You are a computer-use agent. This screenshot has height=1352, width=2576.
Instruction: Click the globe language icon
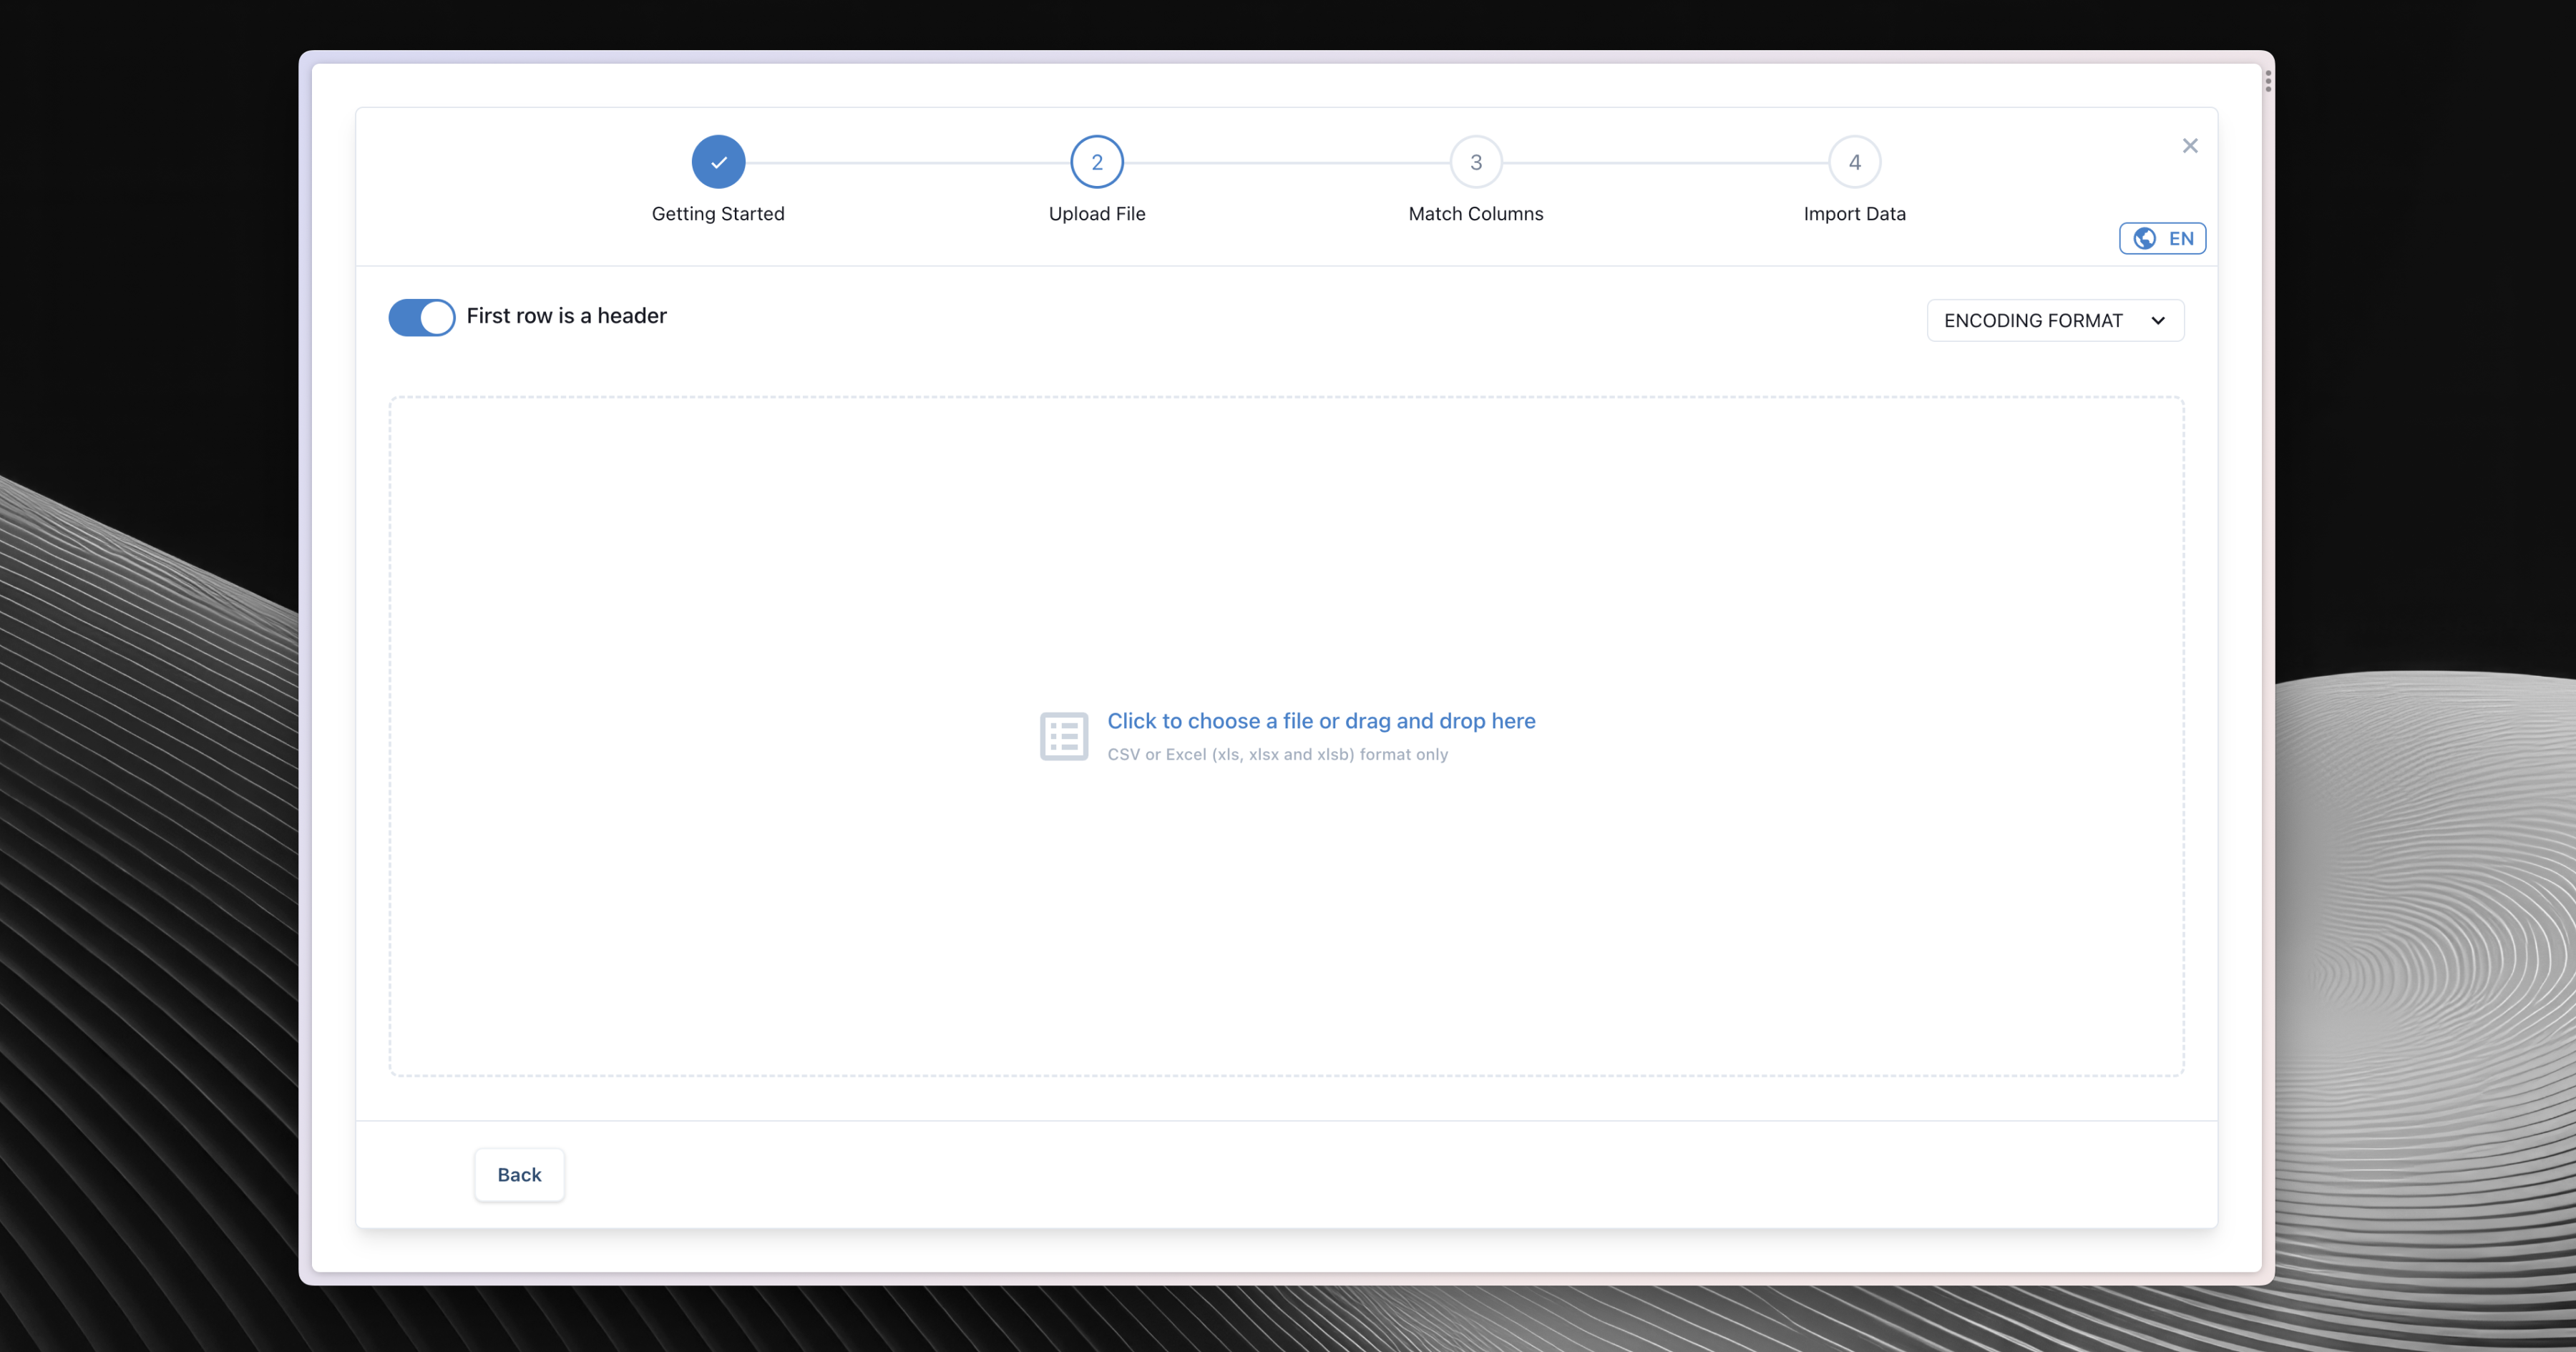[x=2144, y=238]
